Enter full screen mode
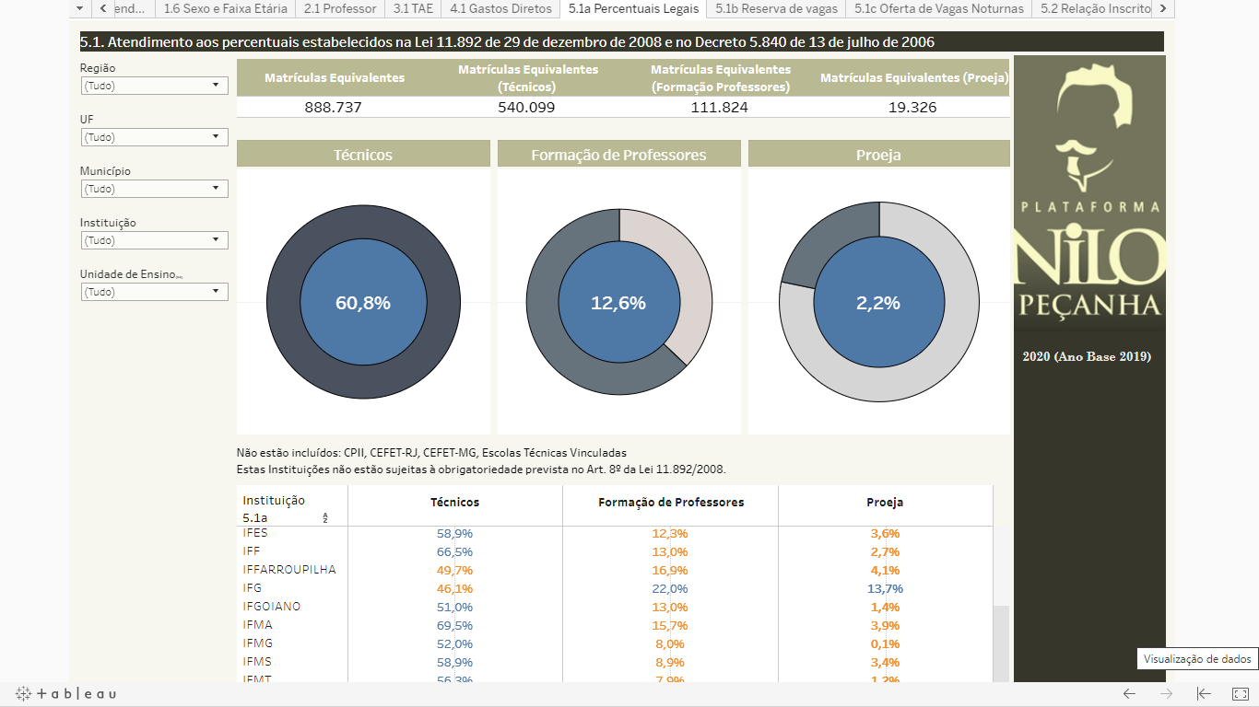 click(1240, 693)
